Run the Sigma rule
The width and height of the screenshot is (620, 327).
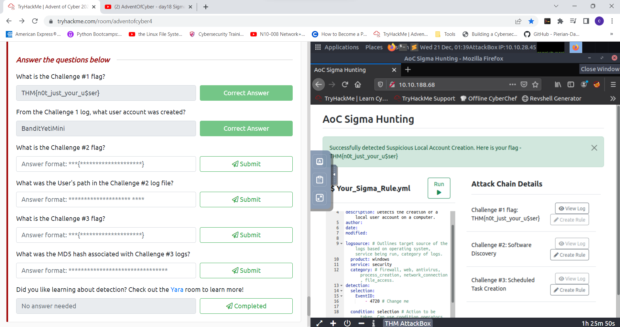click(x=439, y=188)
